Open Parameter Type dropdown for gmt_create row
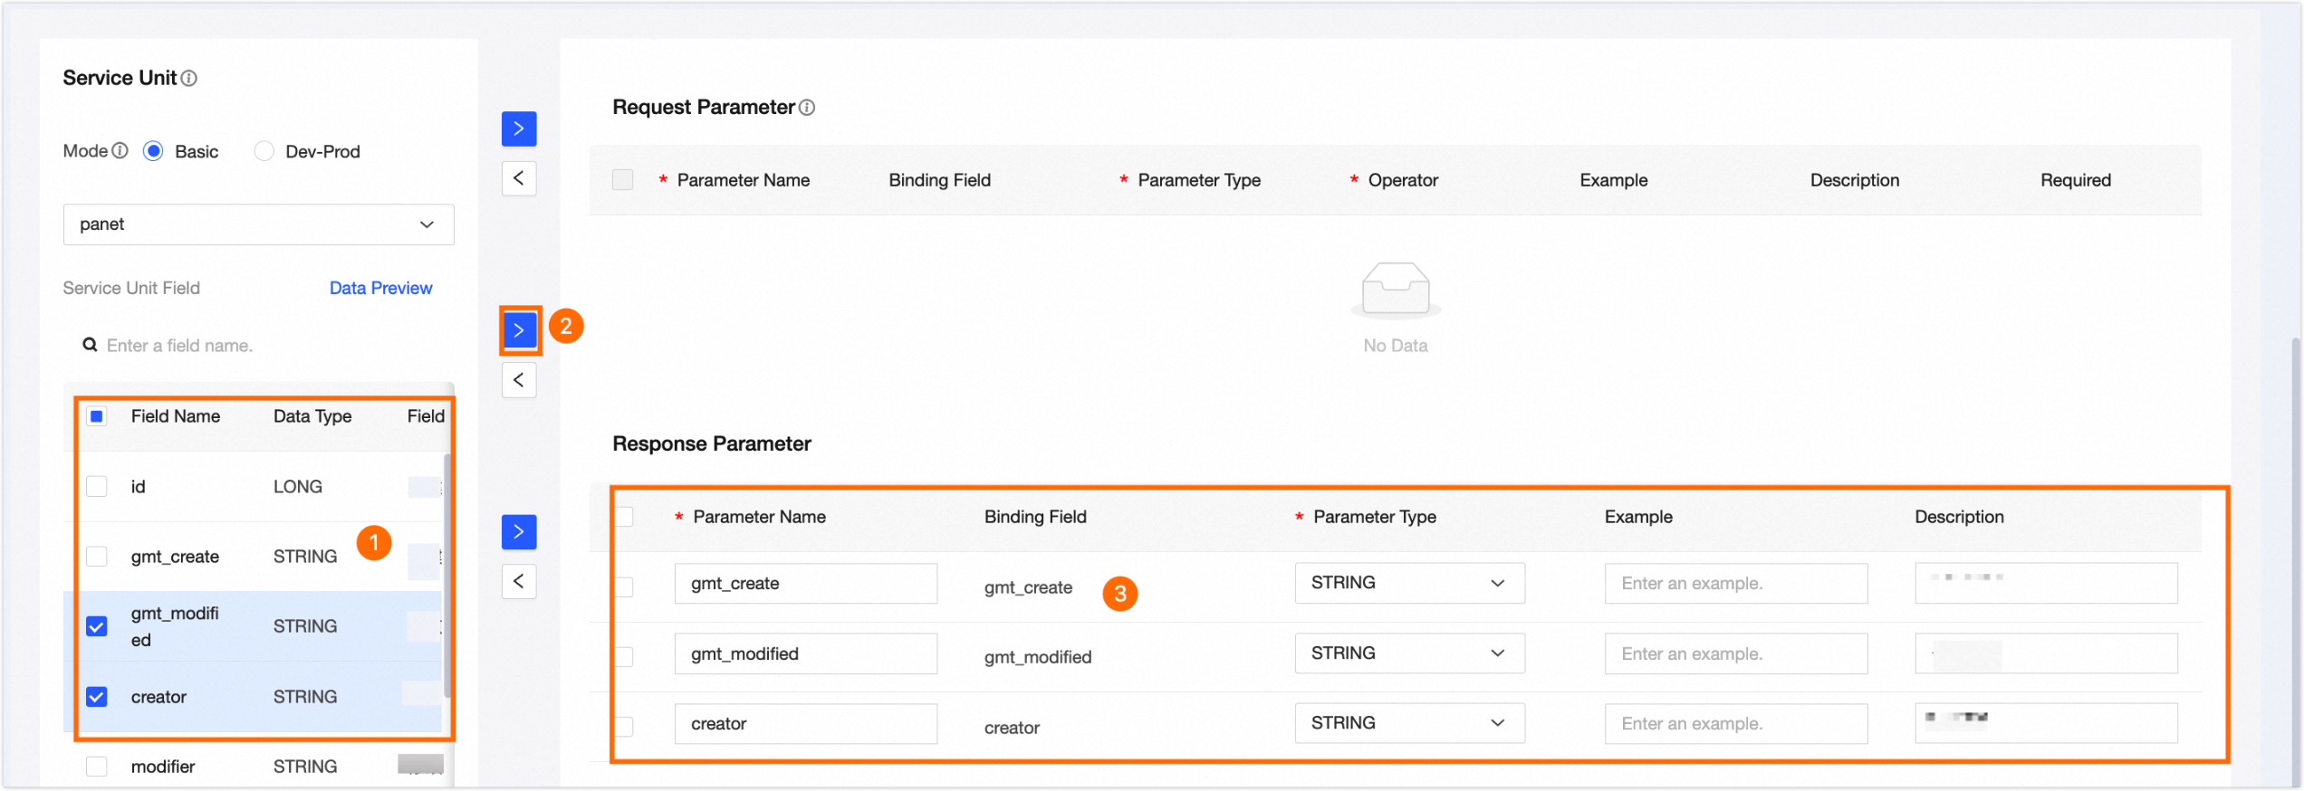This screenshot has width=2304, height=791. (1409, 583)
